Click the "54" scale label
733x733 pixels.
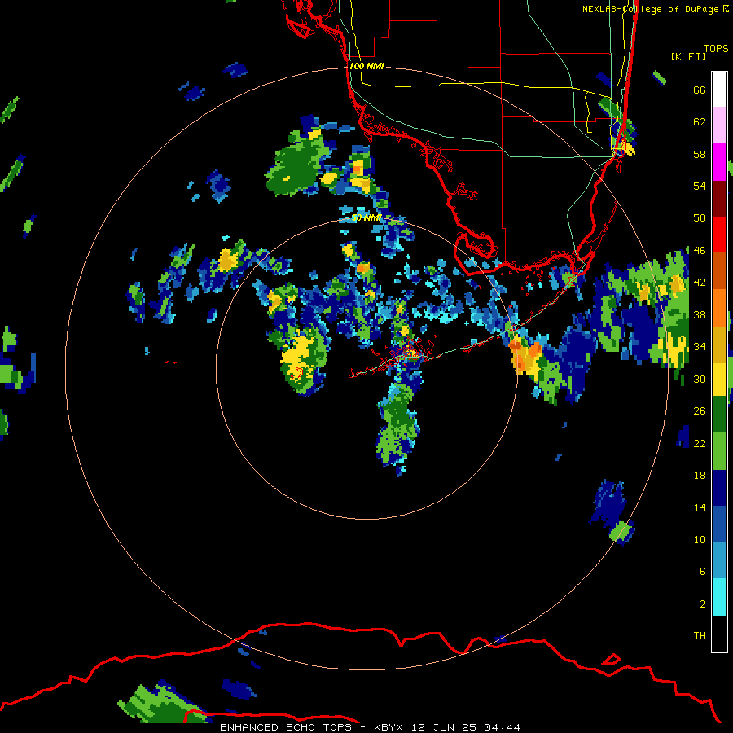point(700,186)
